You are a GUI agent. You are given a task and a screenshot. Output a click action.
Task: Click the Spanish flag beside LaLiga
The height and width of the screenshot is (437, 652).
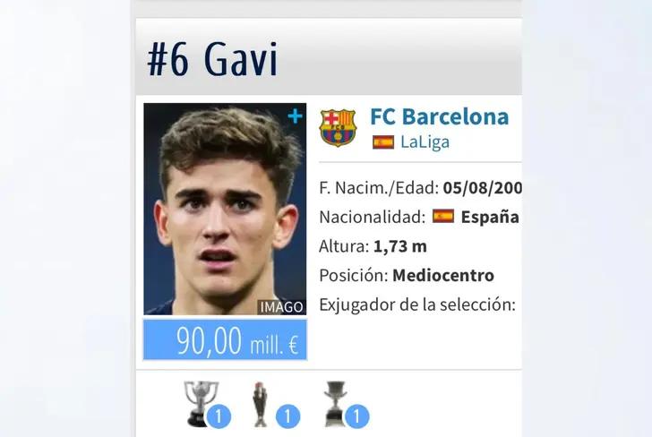point(383,142)
